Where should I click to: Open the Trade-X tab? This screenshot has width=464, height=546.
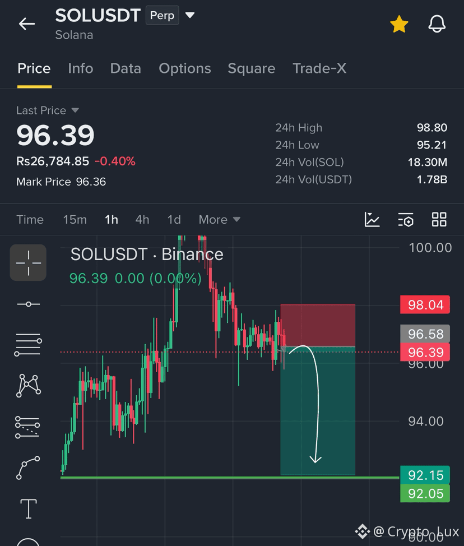tap(319, 68)
